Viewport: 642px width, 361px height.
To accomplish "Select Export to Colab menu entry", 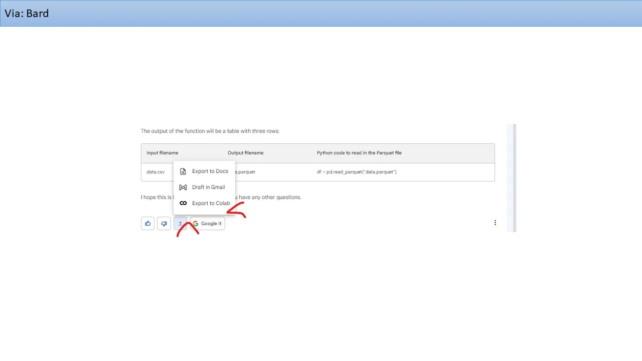I will pyautogui.click(x=204, y=204).
